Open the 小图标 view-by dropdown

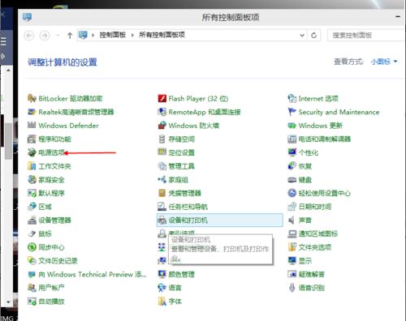tap(384, 62)
